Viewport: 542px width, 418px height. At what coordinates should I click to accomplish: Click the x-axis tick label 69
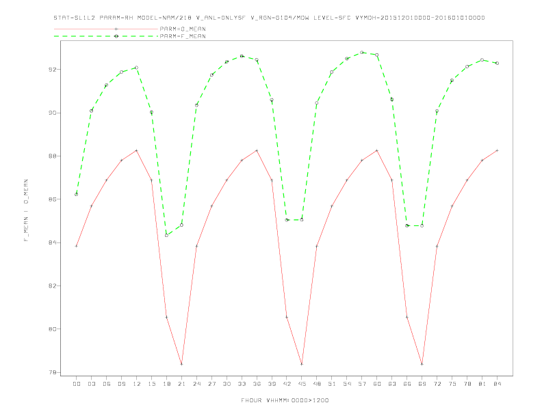coord(422,384)
